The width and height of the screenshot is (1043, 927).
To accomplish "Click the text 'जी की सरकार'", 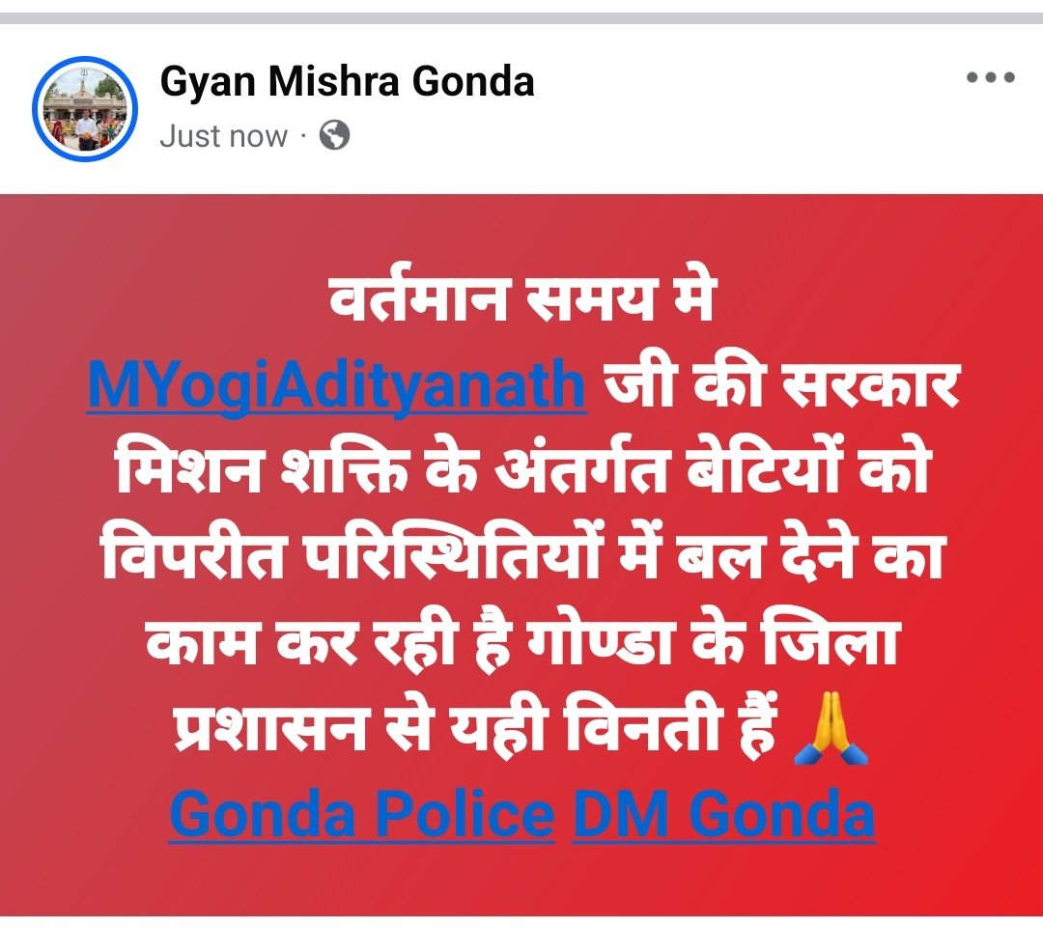I will tap(781, 385).
